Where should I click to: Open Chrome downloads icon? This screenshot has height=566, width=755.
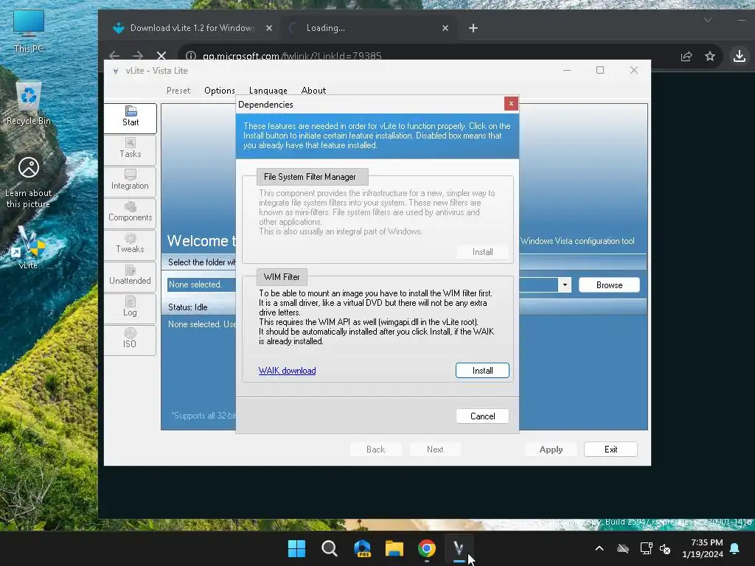click(x=739, y=56)
